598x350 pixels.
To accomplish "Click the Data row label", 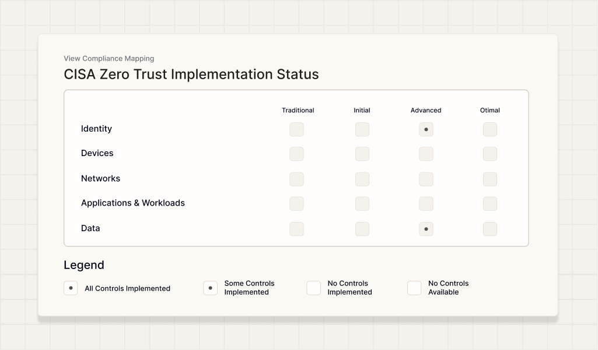I will pos(90,228).
